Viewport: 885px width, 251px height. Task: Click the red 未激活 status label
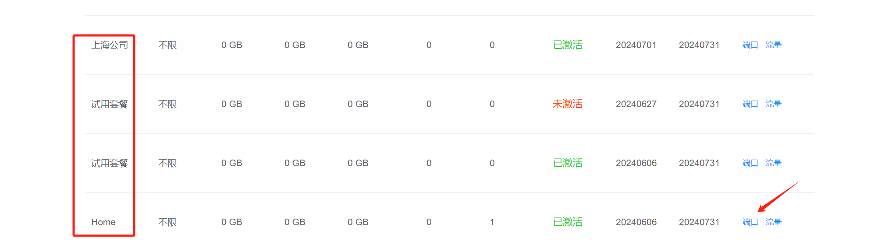tap(567, 104)
